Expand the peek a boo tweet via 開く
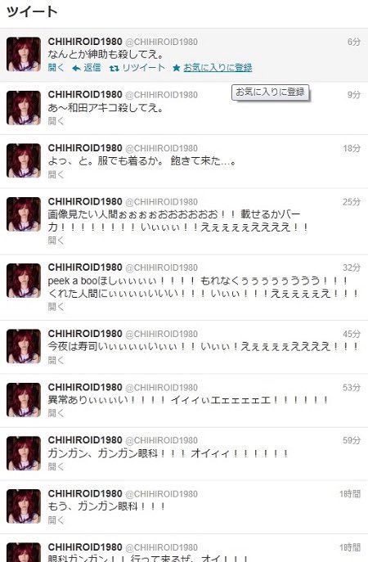This screenshot has width=368, height=562. [x=56, y=307]
